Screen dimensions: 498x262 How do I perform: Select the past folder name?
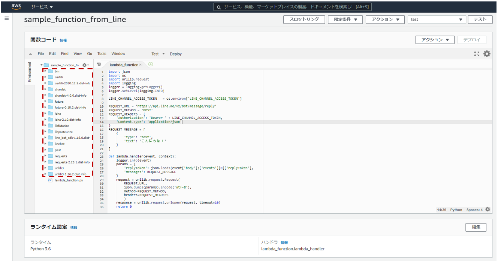pyautogui.click(x=58, y=150)
